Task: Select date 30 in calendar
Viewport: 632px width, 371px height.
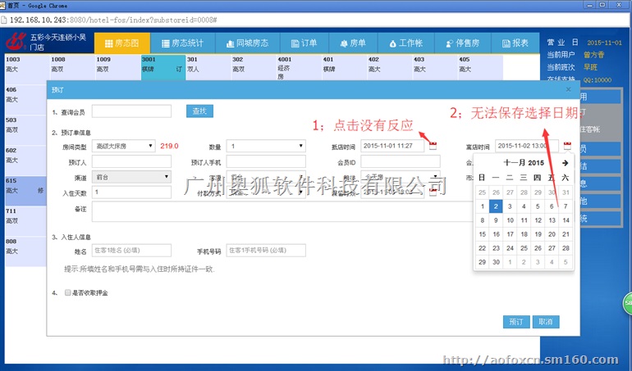Action: click(496, 262)
